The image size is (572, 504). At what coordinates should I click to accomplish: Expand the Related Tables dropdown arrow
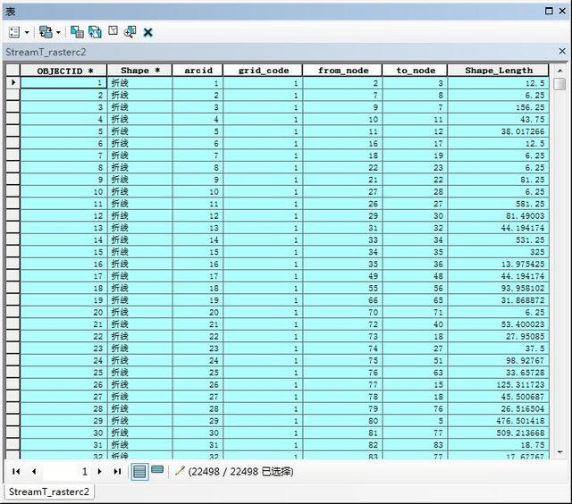(58, 32)
